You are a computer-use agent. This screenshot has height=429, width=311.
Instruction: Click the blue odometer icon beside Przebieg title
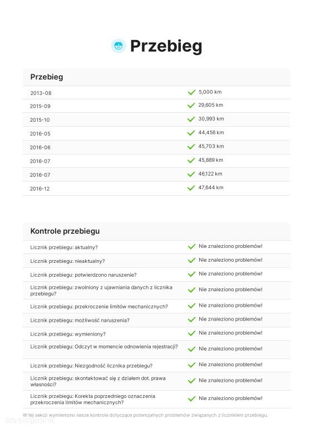tap(119, 46)
